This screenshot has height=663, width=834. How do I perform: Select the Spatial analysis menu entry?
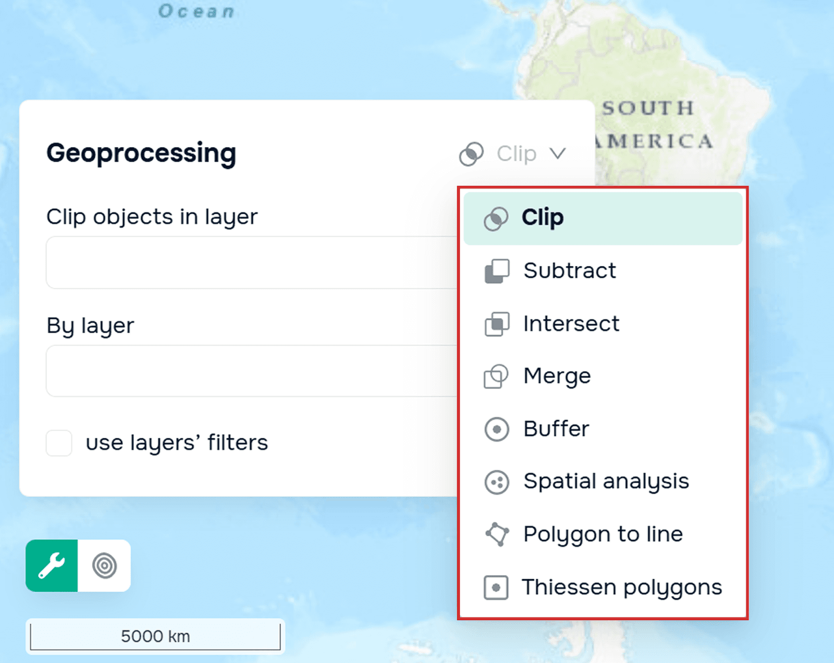coord(603,482)
